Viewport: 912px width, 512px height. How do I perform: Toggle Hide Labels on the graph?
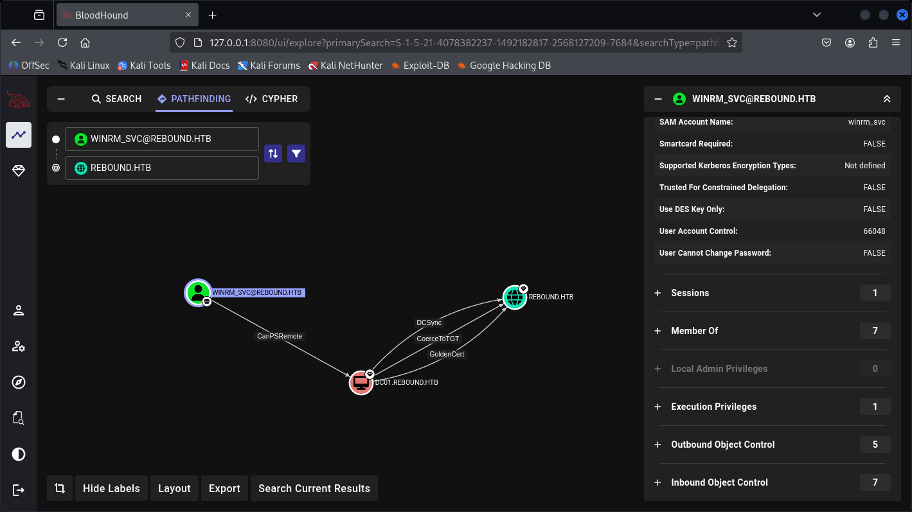pyautogui.click(x=111, y=488)
